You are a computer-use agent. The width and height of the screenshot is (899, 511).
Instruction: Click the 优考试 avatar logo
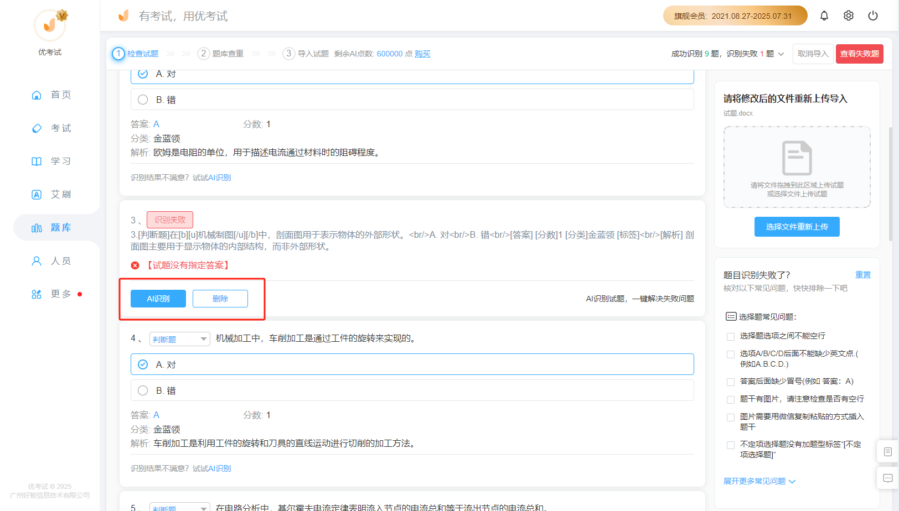click(50, 24)
